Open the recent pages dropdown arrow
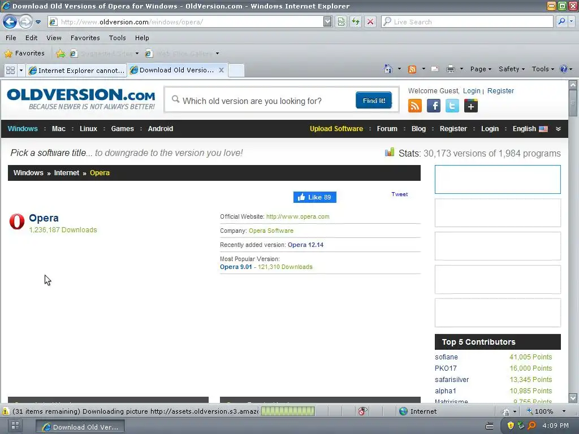This screenshot has height=434, width=579. [x=38, y=22]
